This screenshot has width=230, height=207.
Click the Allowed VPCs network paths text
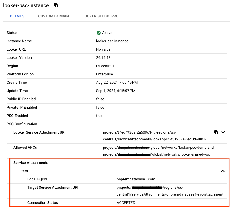[x=158, y=151]
